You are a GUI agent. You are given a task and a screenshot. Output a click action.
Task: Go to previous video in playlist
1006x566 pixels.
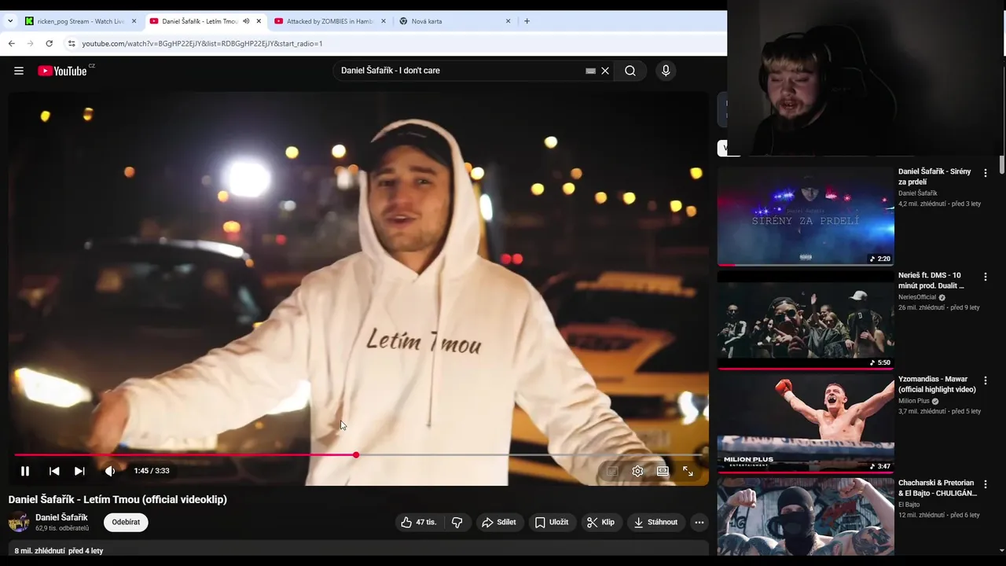[x=54, y=471]
